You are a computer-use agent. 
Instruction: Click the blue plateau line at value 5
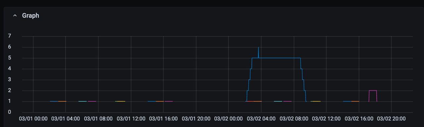point(277,58)
